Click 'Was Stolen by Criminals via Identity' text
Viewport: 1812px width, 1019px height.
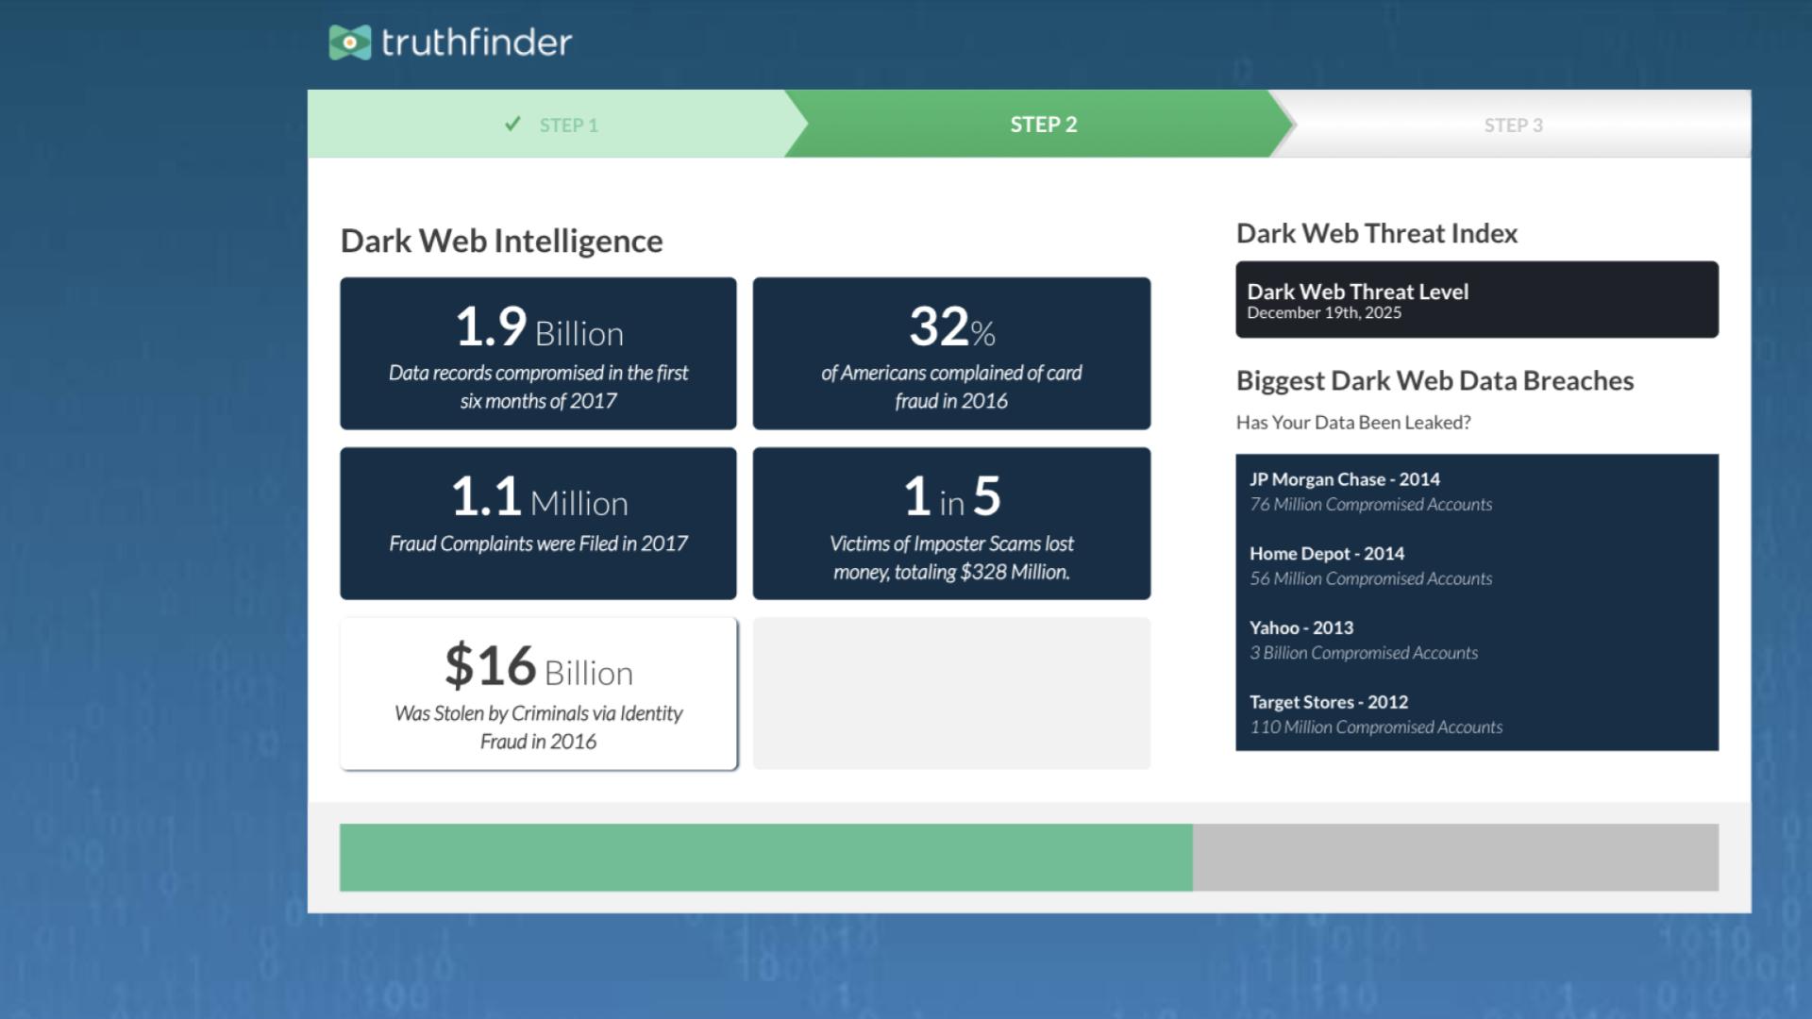tap(538, 713)
